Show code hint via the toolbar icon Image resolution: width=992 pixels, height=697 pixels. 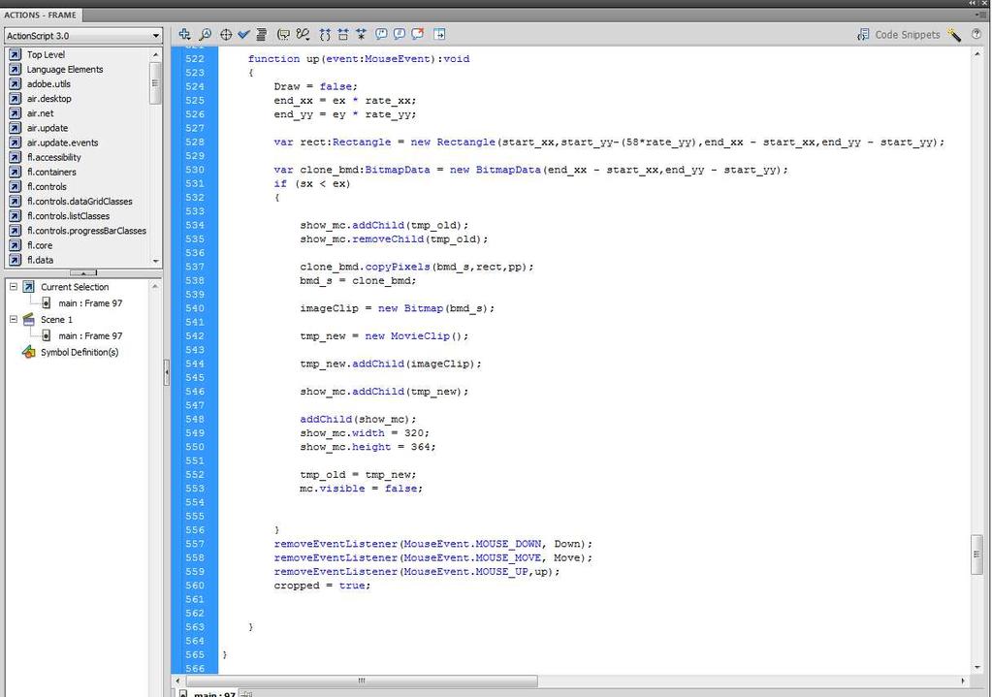(285, 34)
